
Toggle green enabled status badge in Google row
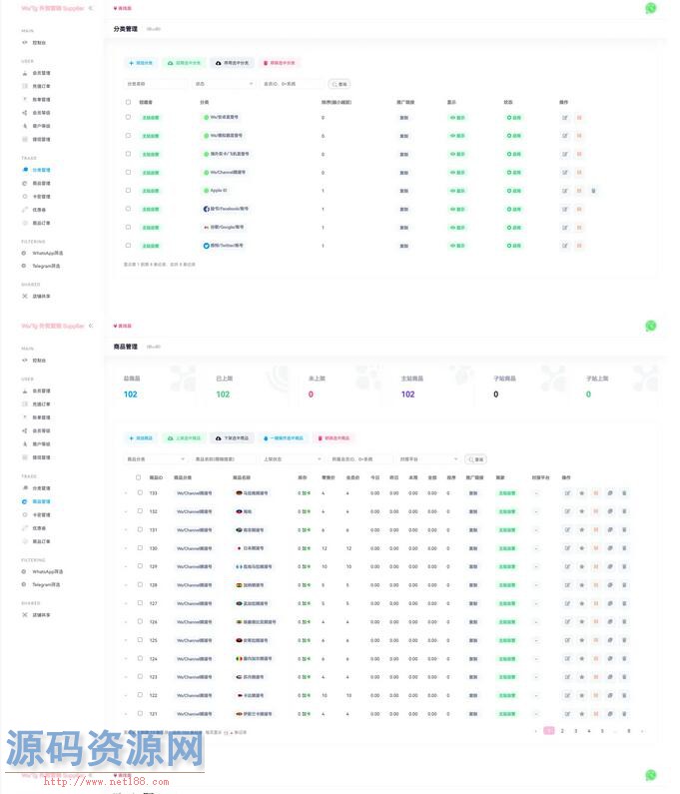(x=513, y=228)
